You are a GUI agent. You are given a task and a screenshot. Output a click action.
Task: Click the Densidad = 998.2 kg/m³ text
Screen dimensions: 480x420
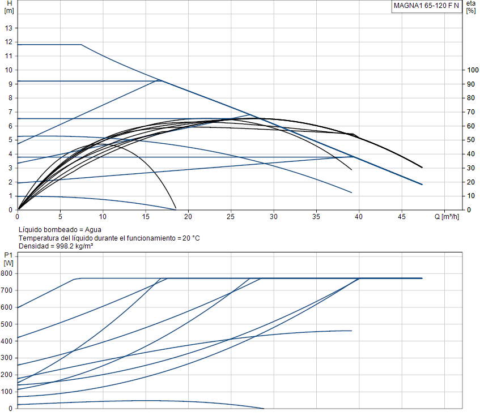tap(56, 246)
